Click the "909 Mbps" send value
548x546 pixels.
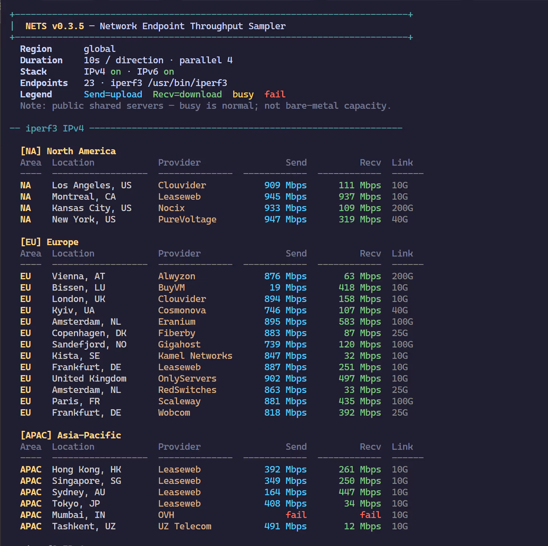click(x=286, y=185)
